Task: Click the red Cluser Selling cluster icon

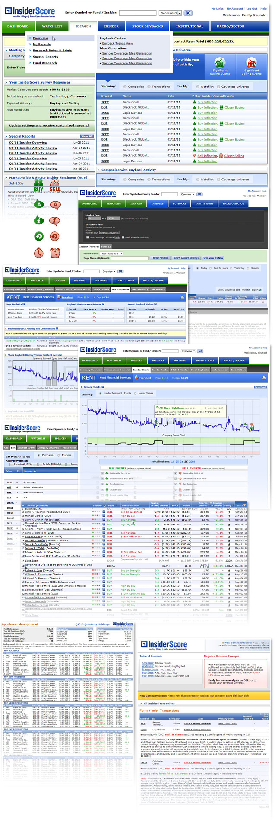Action: [x=221, y=156]
